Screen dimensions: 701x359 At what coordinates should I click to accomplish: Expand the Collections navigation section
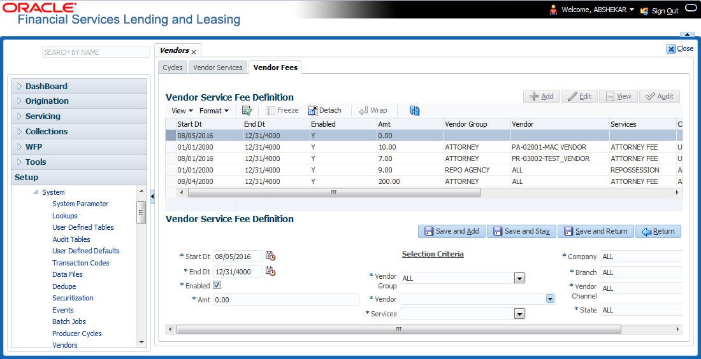[79, 131]
